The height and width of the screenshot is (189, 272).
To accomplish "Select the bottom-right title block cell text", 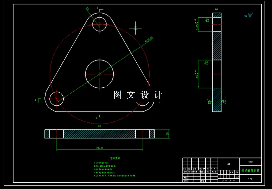I will pyautogui.click(x=250, y=178).
